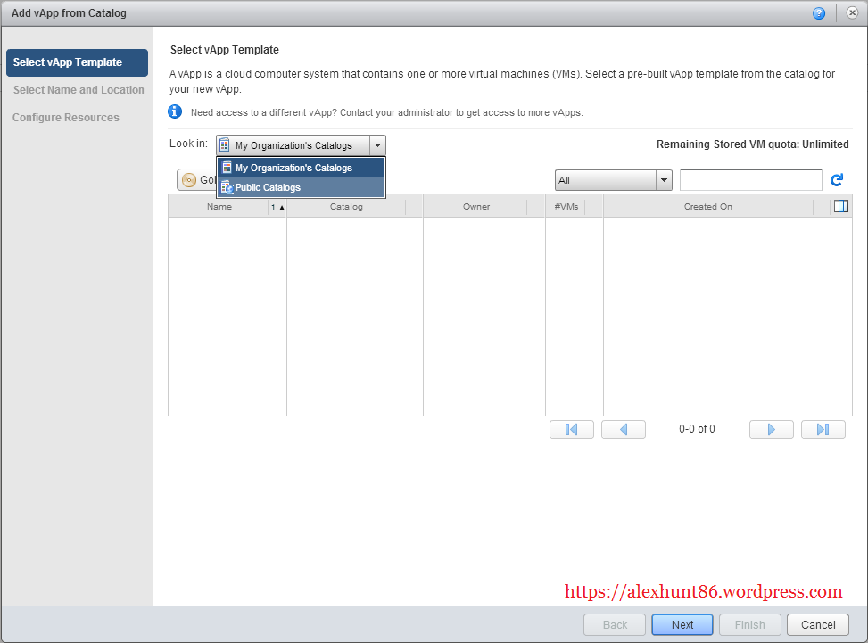Collapse the Look in dropdown arrow

(x=377, y=145)
